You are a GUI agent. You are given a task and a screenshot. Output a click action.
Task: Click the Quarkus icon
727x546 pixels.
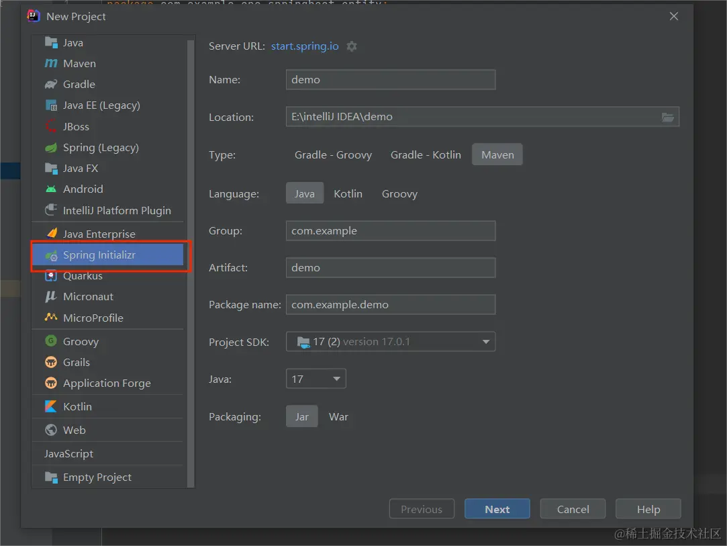tap(51, 275)
